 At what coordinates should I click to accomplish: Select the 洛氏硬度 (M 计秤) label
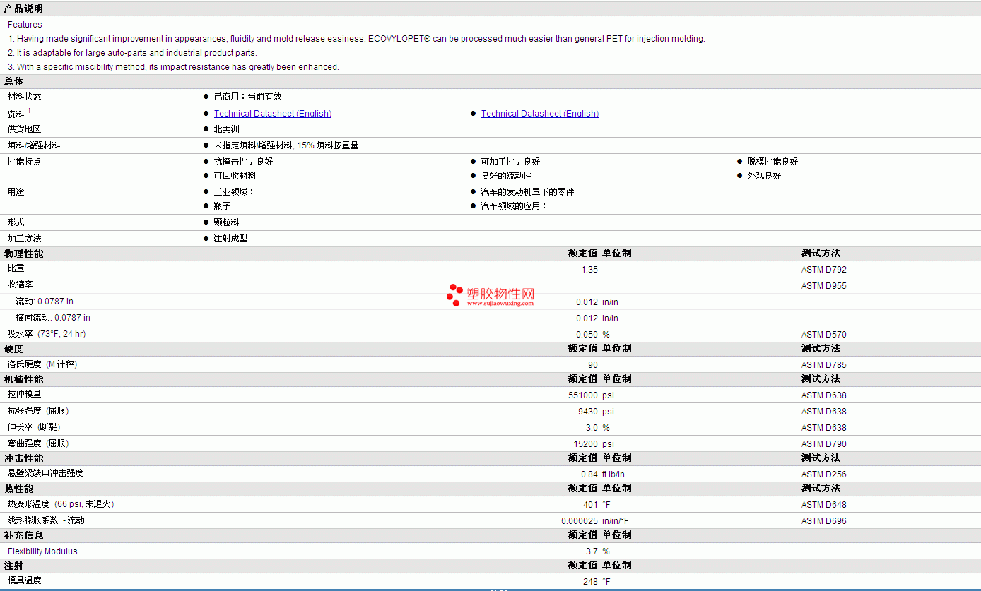coord(42,364)
